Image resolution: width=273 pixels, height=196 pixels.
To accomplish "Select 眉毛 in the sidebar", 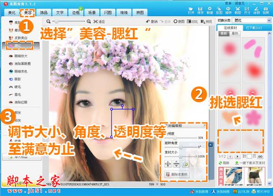I will tap(15, 95).
